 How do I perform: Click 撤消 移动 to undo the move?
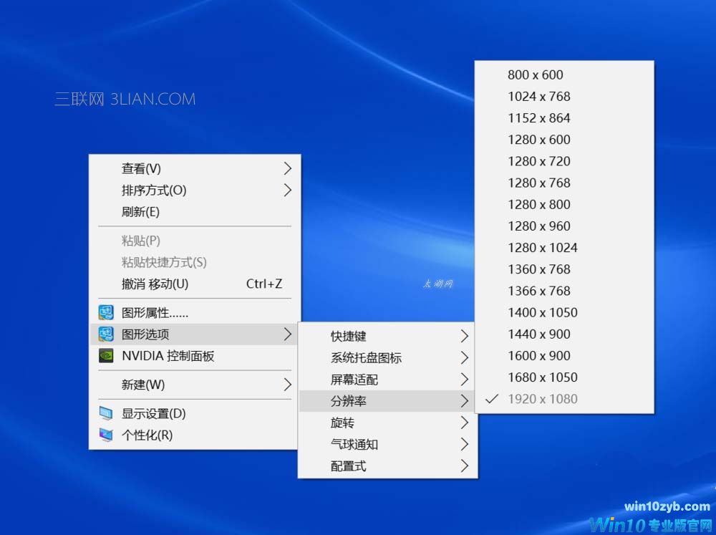click(x=193, y=284)
